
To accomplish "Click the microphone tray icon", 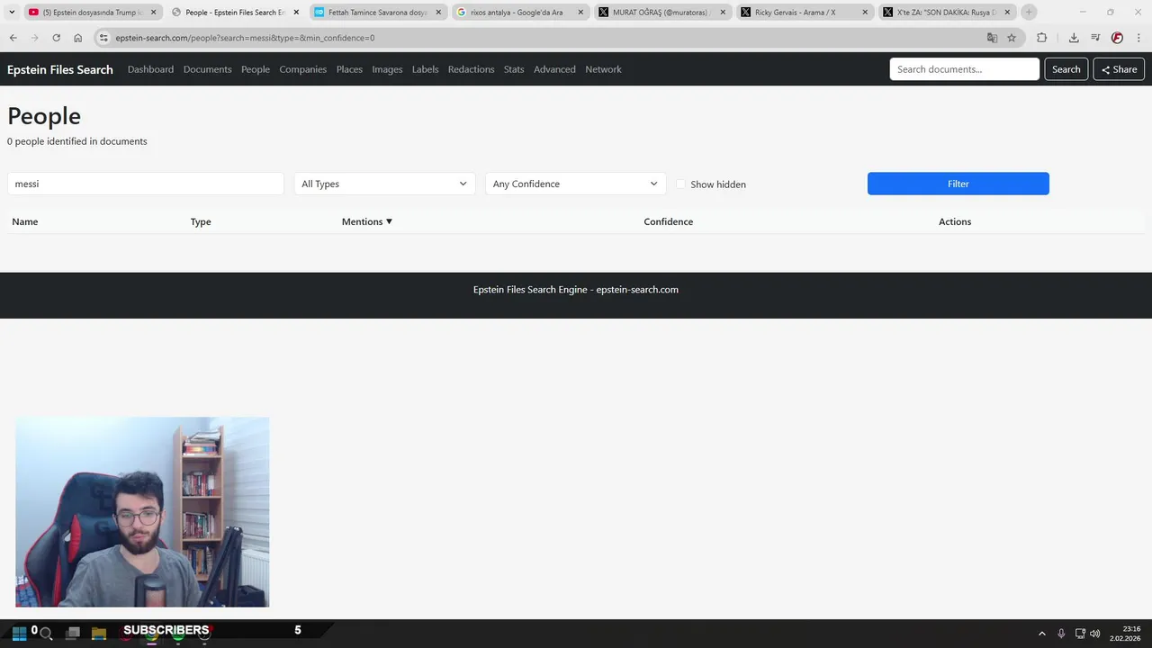I will (1061, 634).
